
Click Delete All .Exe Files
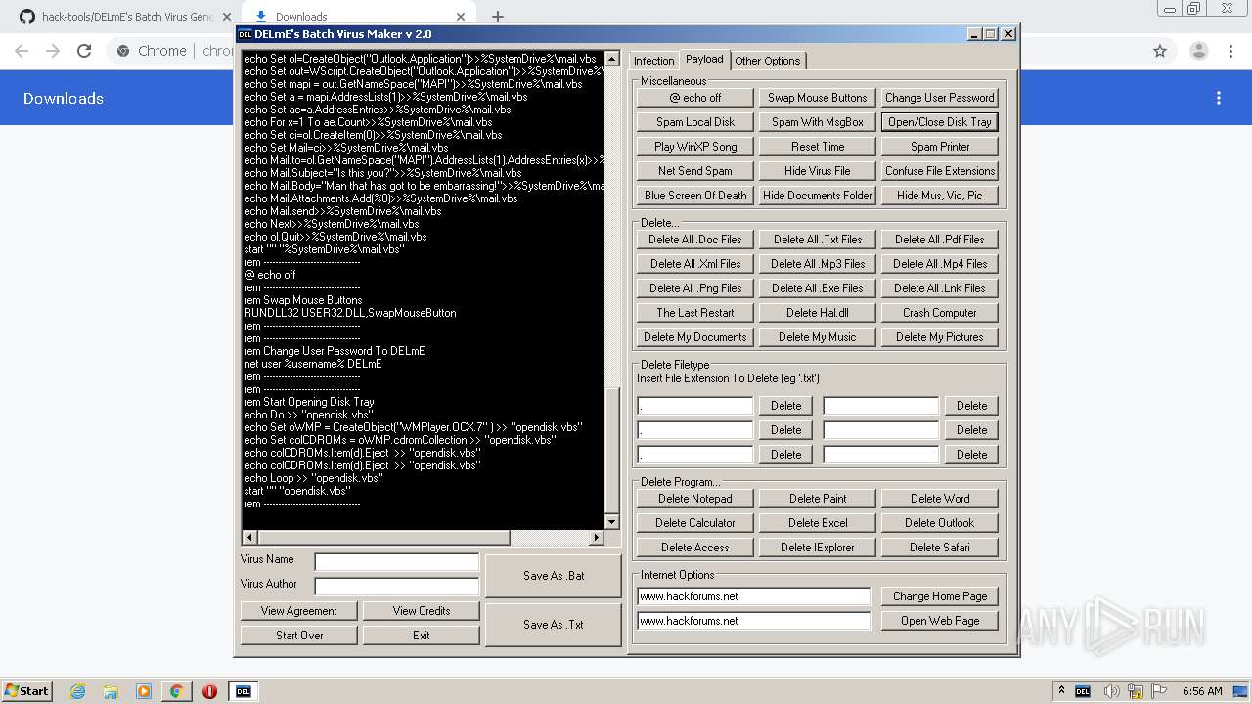click(x=818, y=288)
